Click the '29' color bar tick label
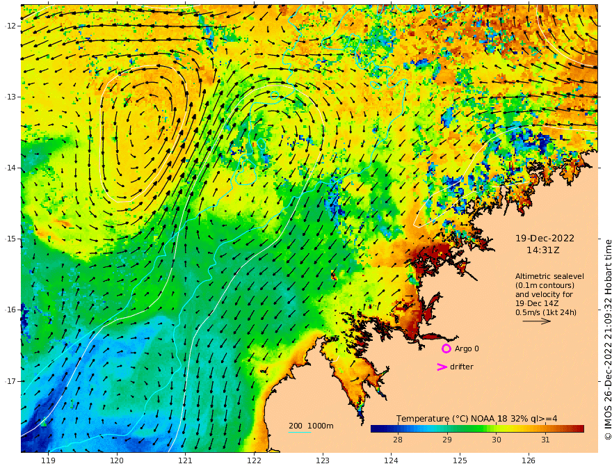The width and height of the screenshot is (612, 473). 447,440
